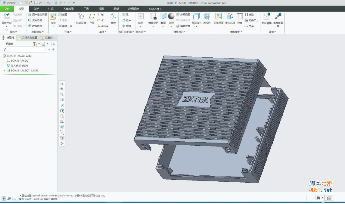Open the 阵列 pattern dropdown arrow
The height and width of the screenshot is (204, 345).
tap(141, 26)
